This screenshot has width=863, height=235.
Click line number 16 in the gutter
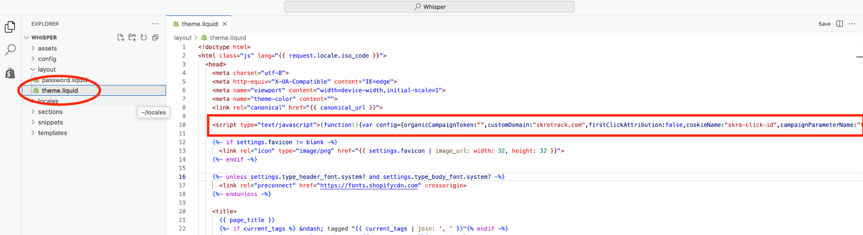click(182, 177)
